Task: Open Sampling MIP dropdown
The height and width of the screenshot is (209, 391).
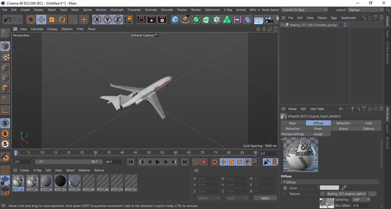Action: point(362,200)
